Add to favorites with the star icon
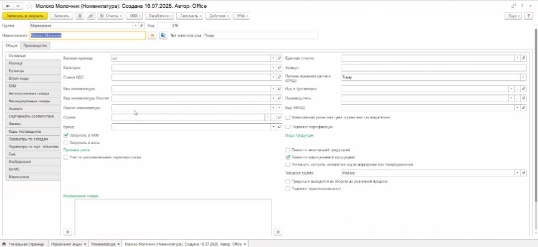Screen dimensions: 538x247 pyautogui.click(x=29, y=6)
